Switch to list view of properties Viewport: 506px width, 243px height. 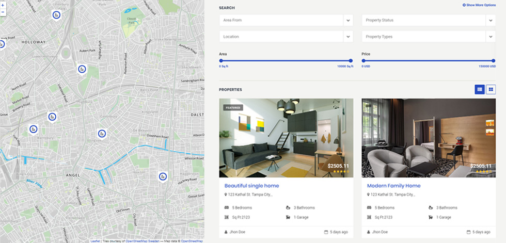pyautogui.click(x=480, y=89)
